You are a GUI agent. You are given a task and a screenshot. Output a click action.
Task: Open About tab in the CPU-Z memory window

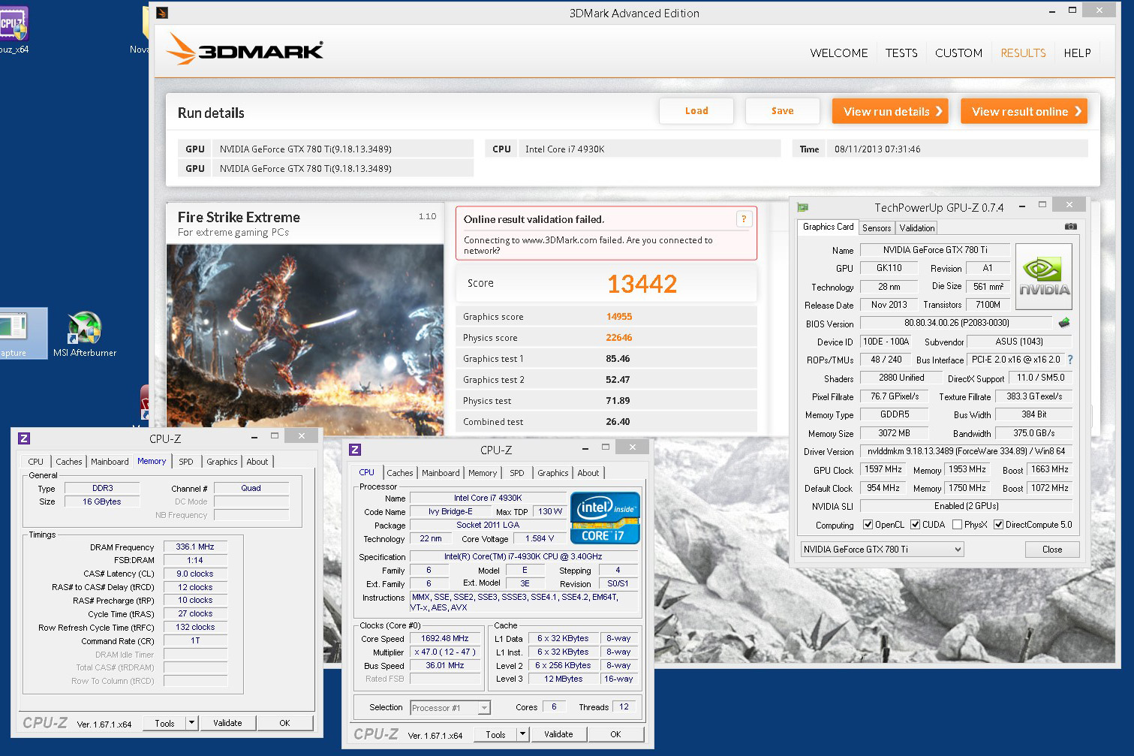tap(257, 462)
